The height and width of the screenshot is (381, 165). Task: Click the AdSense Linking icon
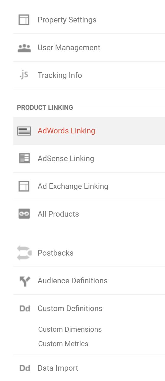coord(24,158)
